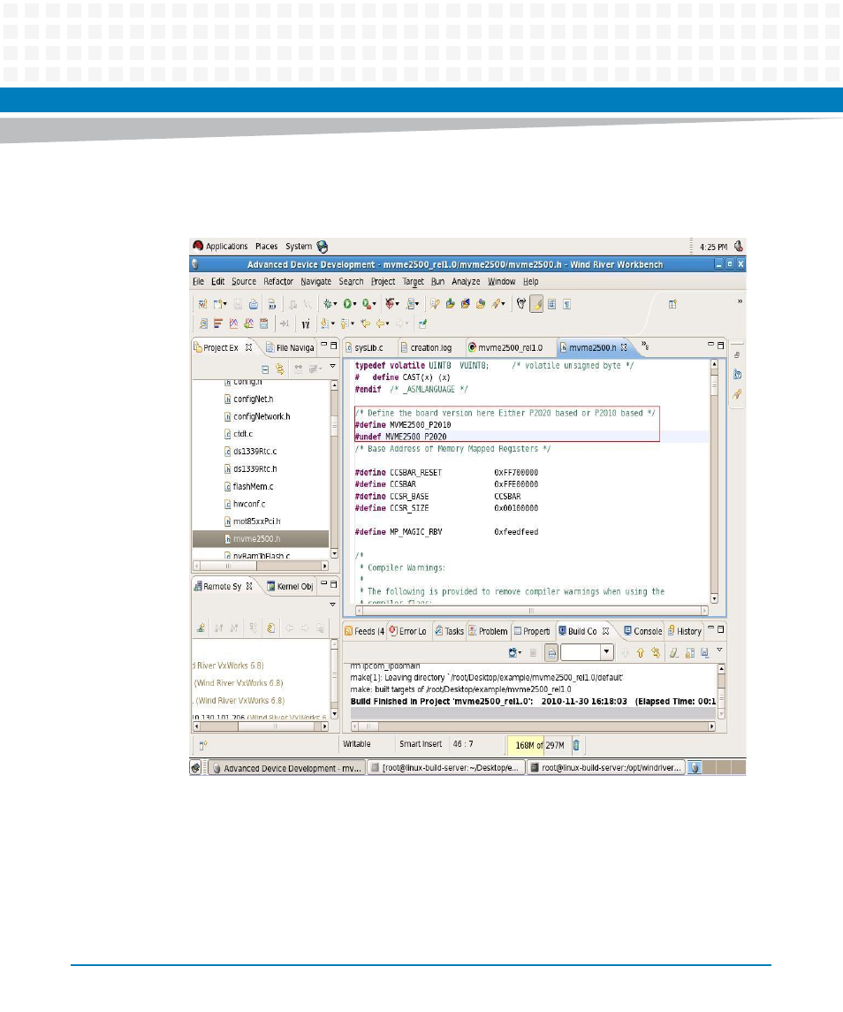The image size is (843, 1012).
Task: Show hidden editor tabs chevron
Action: (x=645, y=346)
